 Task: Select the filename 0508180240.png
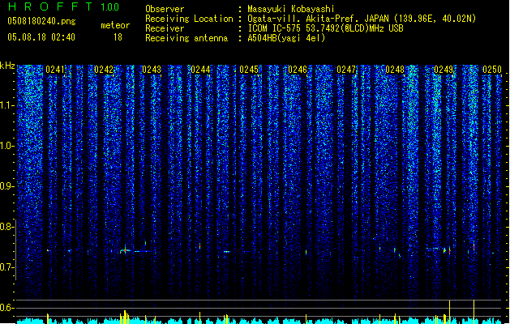tap(41, 21)
